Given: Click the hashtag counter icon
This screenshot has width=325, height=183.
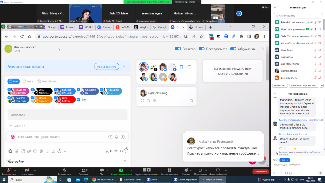Looking at the screenshot, I should point(116,151).
